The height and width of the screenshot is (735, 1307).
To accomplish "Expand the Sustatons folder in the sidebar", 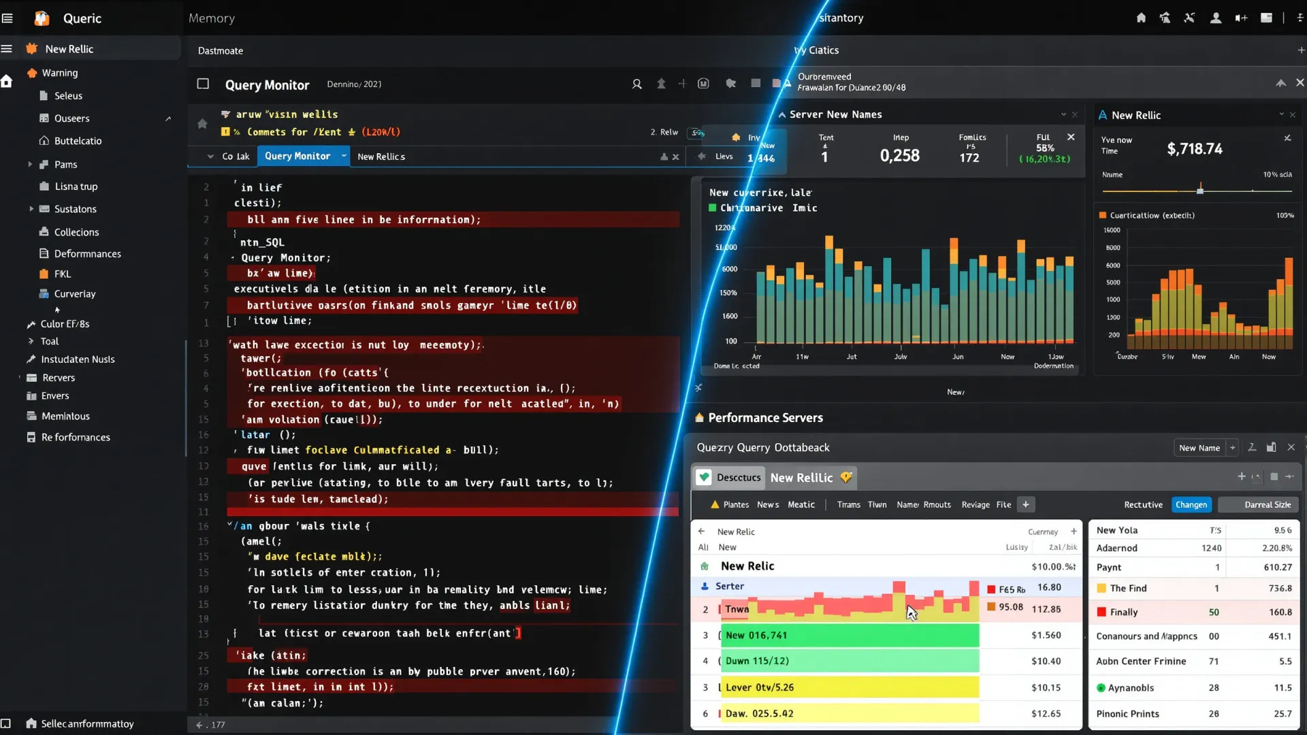I will (x=31, y=209).
